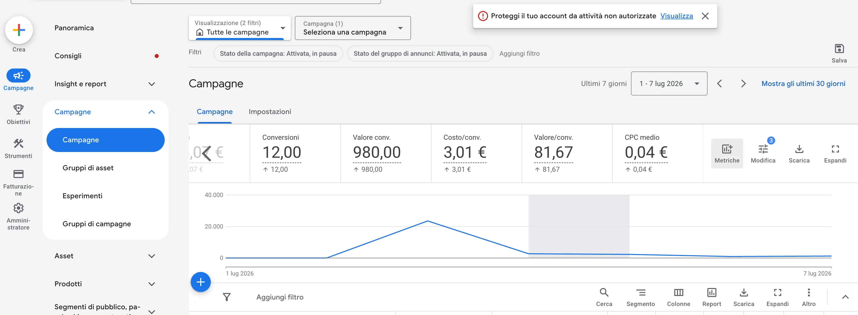Click Espandi in the table toolbar
The image size is (858, 315).
[x=777, y=293]
